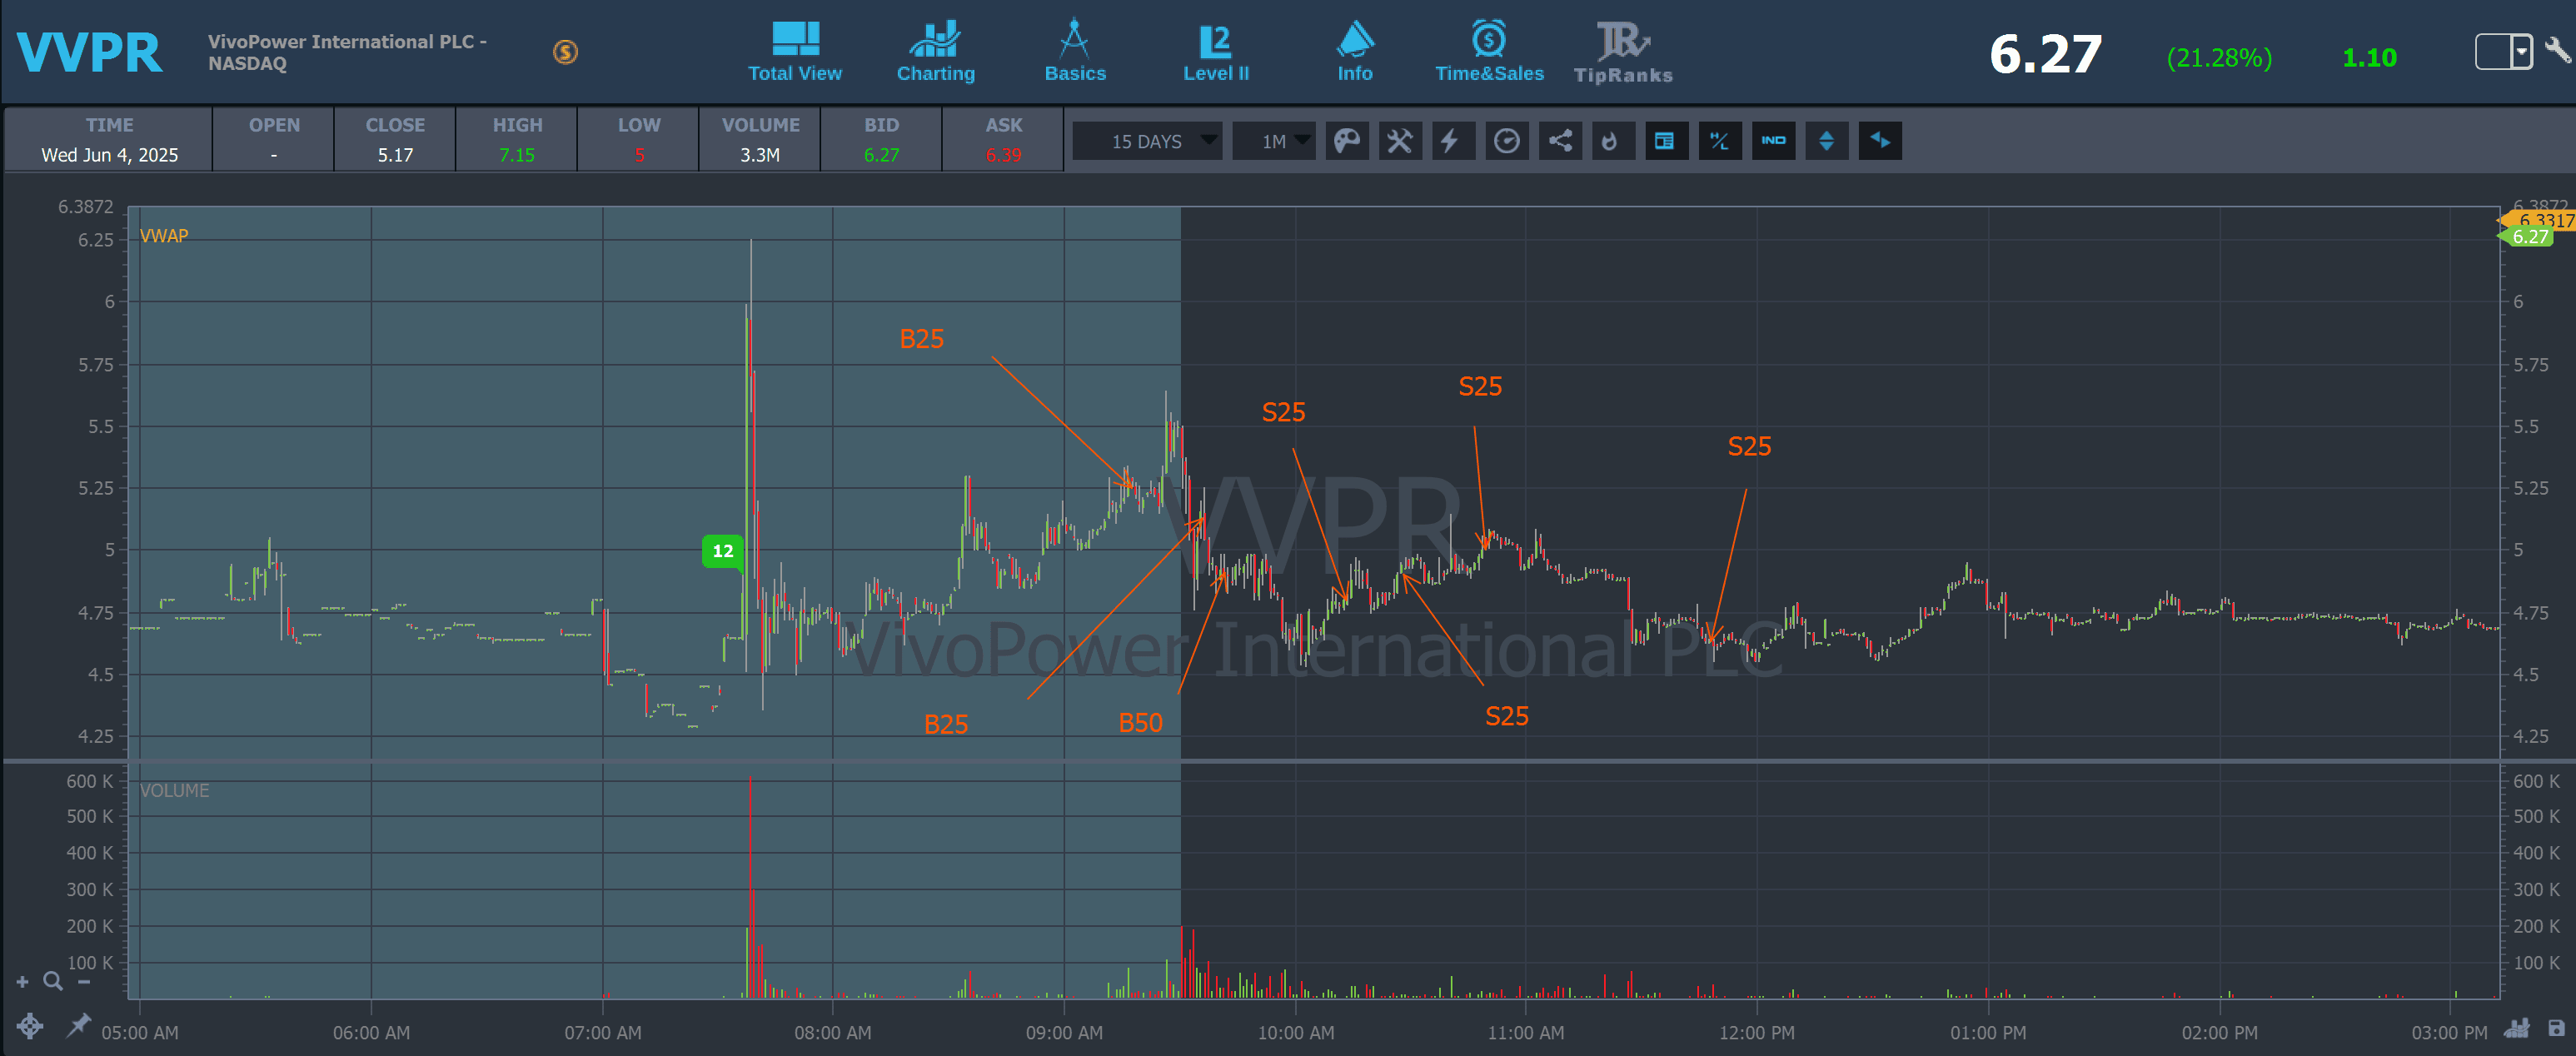Click the share chart icon

[1560, 141]
